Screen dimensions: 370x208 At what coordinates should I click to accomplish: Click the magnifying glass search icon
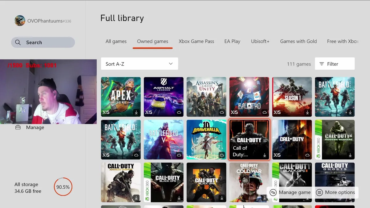click(18, 42)
